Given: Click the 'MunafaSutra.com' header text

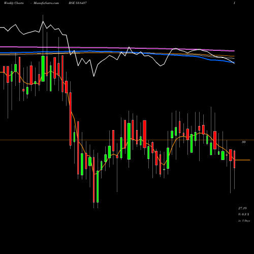Looking at the screenshot, I should click(x=46, y=3).
